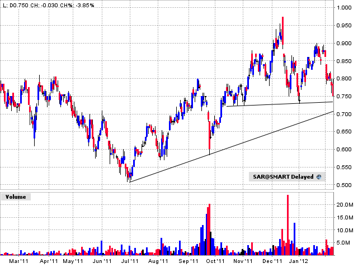Click the Nov '11 date label
The height and width of the screenshot is (268, 358).
click(243, 261)
